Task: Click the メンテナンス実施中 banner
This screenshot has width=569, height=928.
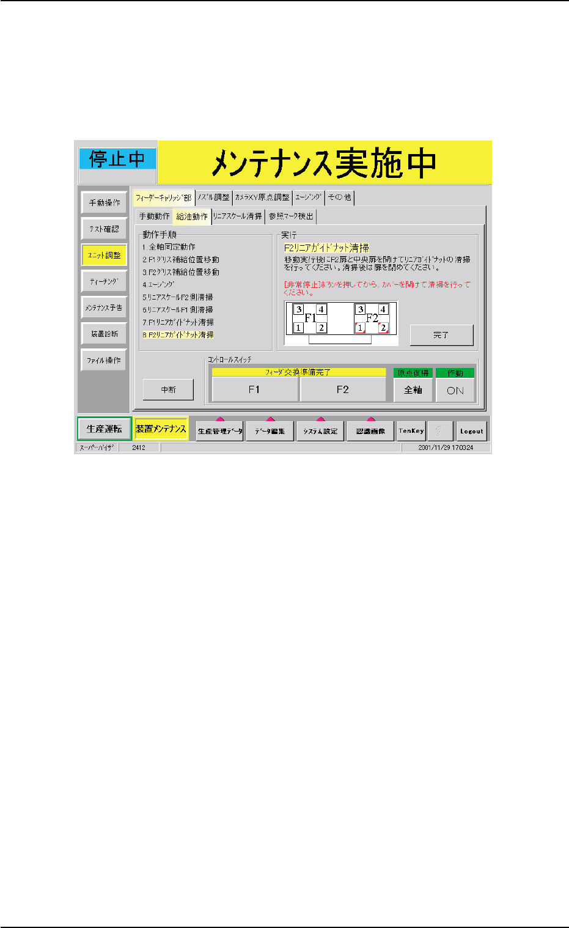Action: pyautogui.click(x=325, y=163)
